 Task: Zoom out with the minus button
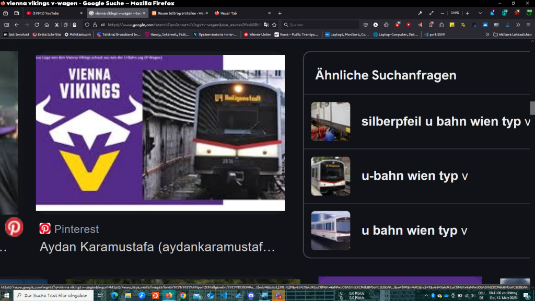(x=442, y=13)
